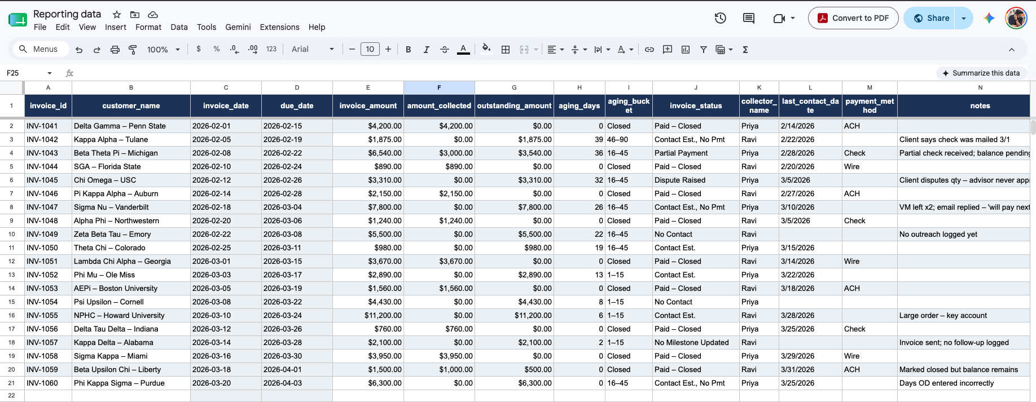The width and height of the screenshot is (1036, 402).
Task: Click the $11,200.00 invoice amount cell
Action: tap(368, 315)
